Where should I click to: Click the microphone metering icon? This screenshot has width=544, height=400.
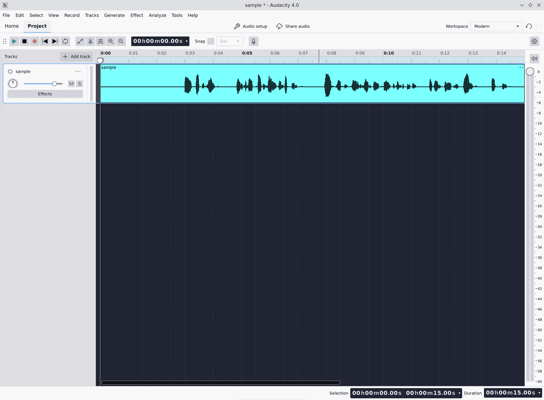click(254, 41)
